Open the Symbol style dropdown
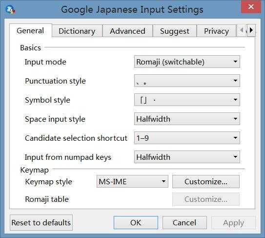Screen dimensions: 265x238 tap(187, 100)
